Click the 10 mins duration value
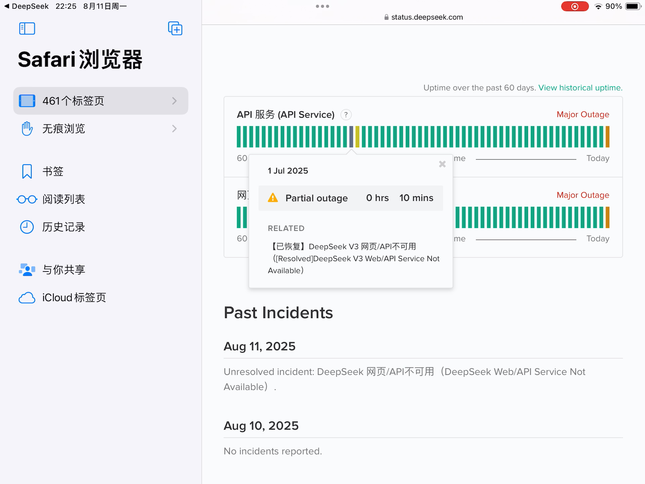Screen dimensions: 645x484 click(x=416, y=198)
